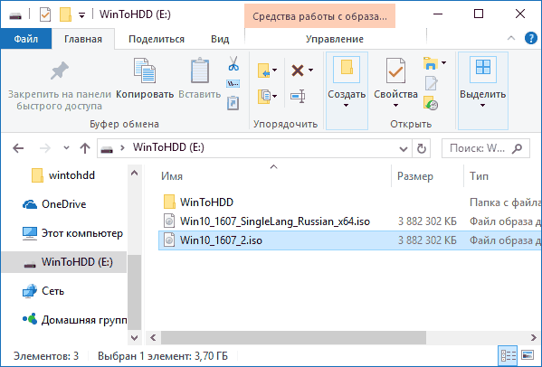This screenshot has width=542, height=367.
Task: Click the blue Help question mark icon
Action: (530, 38)
